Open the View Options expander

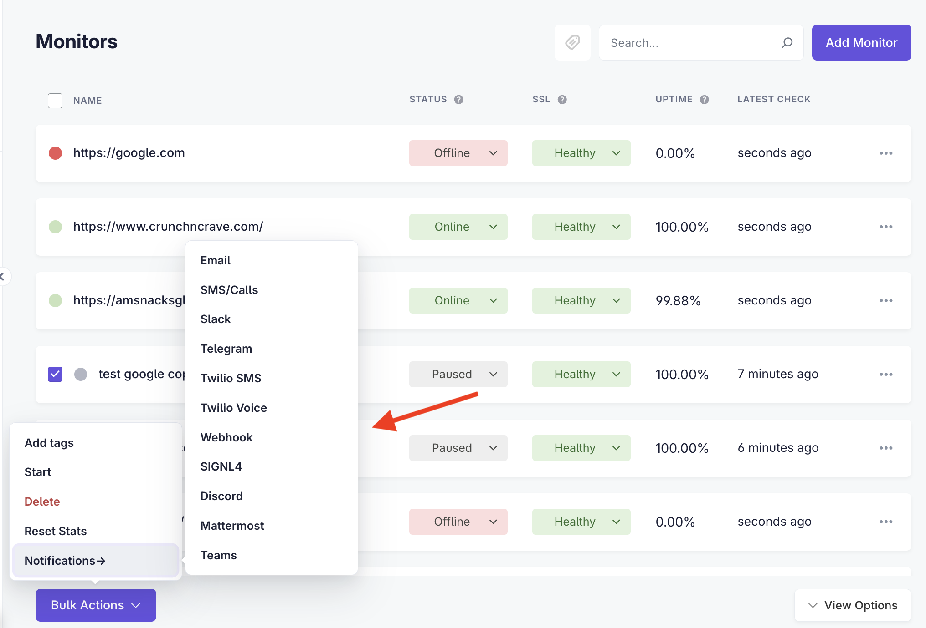point(853,605)
